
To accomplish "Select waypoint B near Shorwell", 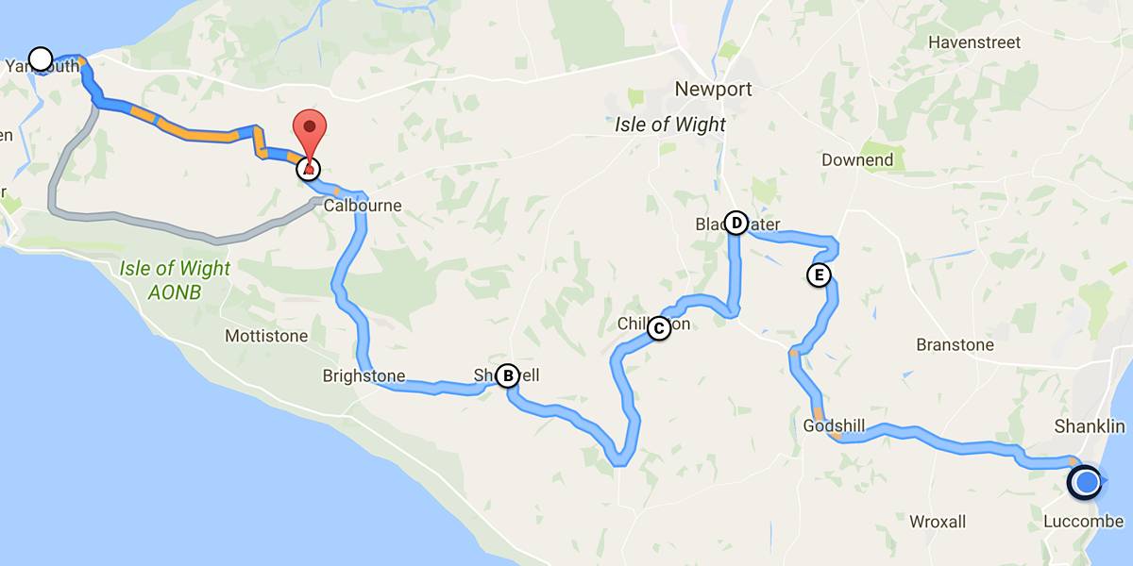I will 507,375.
